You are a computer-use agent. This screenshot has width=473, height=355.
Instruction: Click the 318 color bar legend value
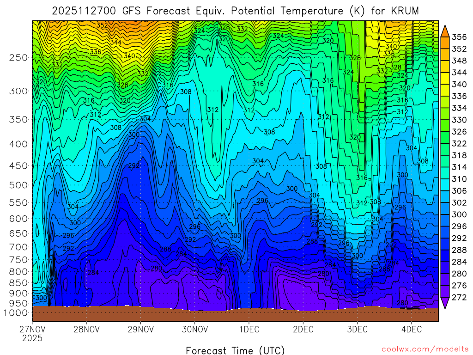click(x=459, y=155)
